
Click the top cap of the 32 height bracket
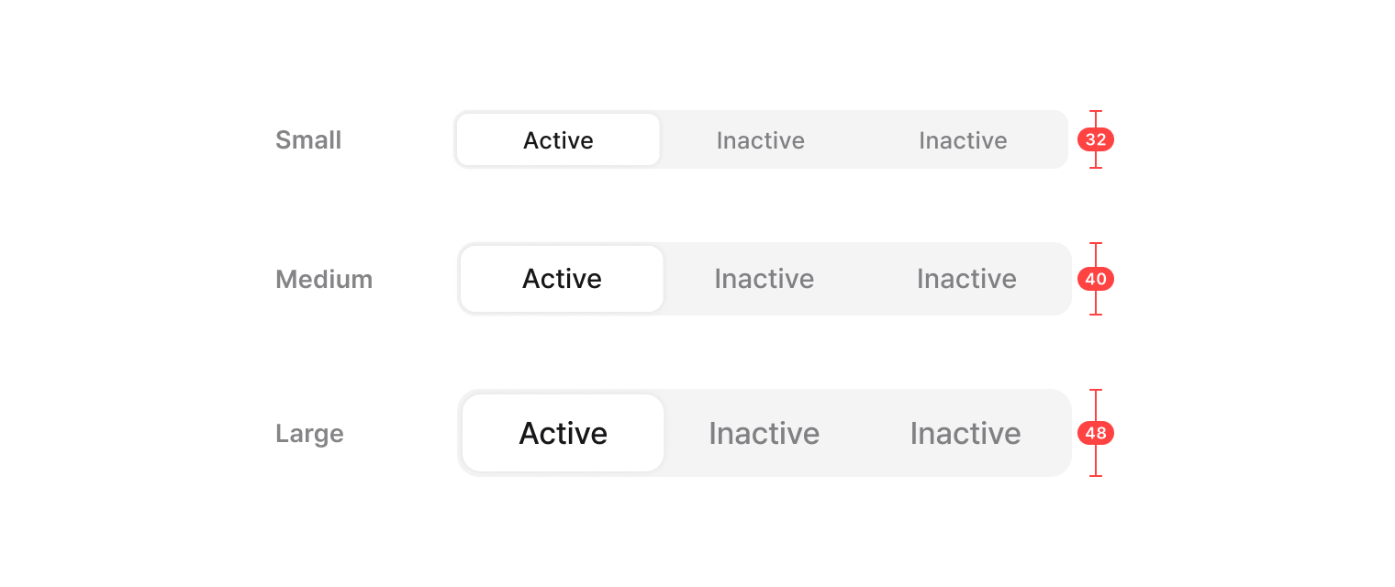[1096, 112]
